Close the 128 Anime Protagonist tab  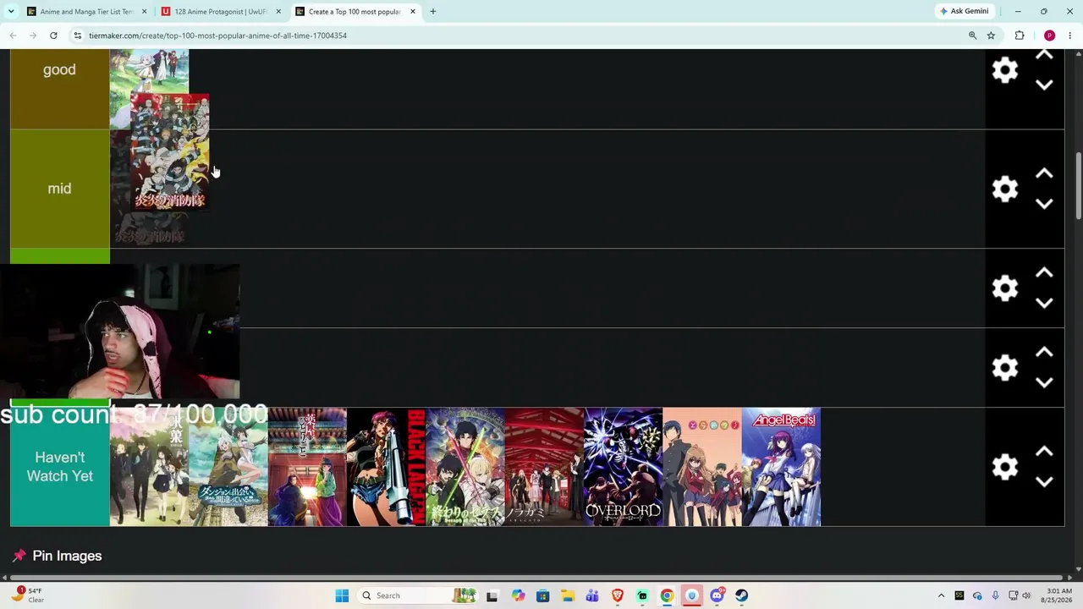pos(278,12)
